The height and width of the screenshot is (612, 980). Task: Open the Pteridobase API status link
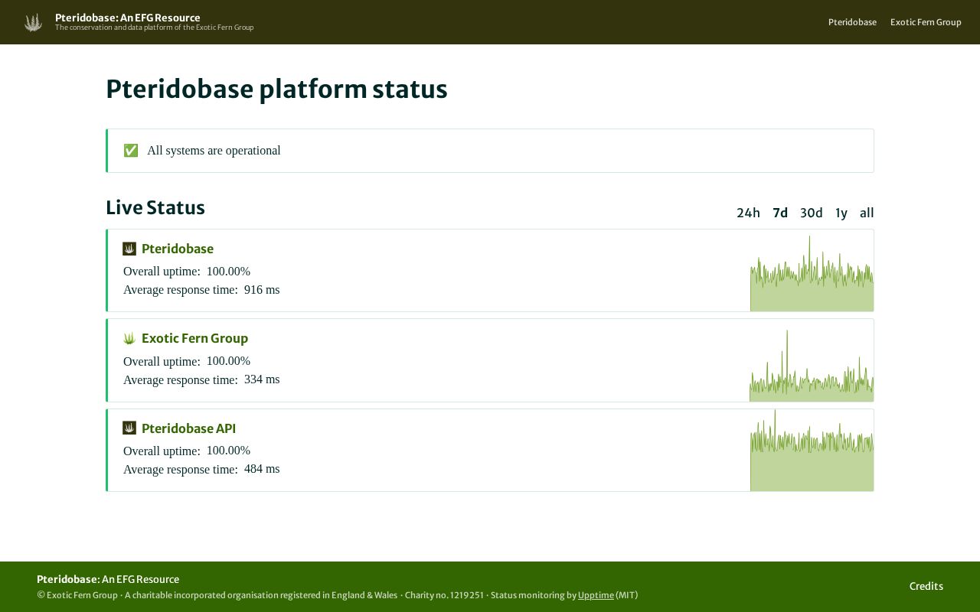(188, 428)
